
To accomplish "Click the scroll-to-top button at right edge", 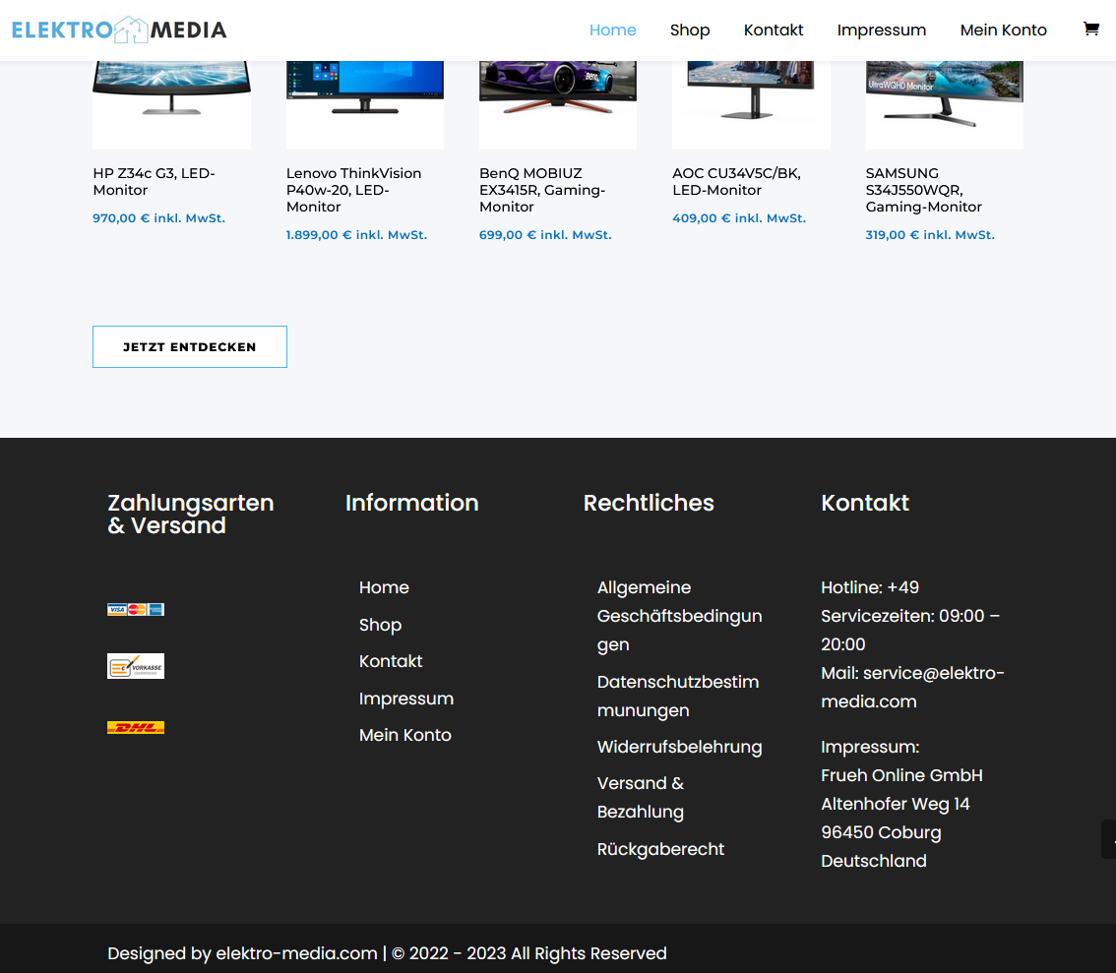I will tap(1109, 839).
